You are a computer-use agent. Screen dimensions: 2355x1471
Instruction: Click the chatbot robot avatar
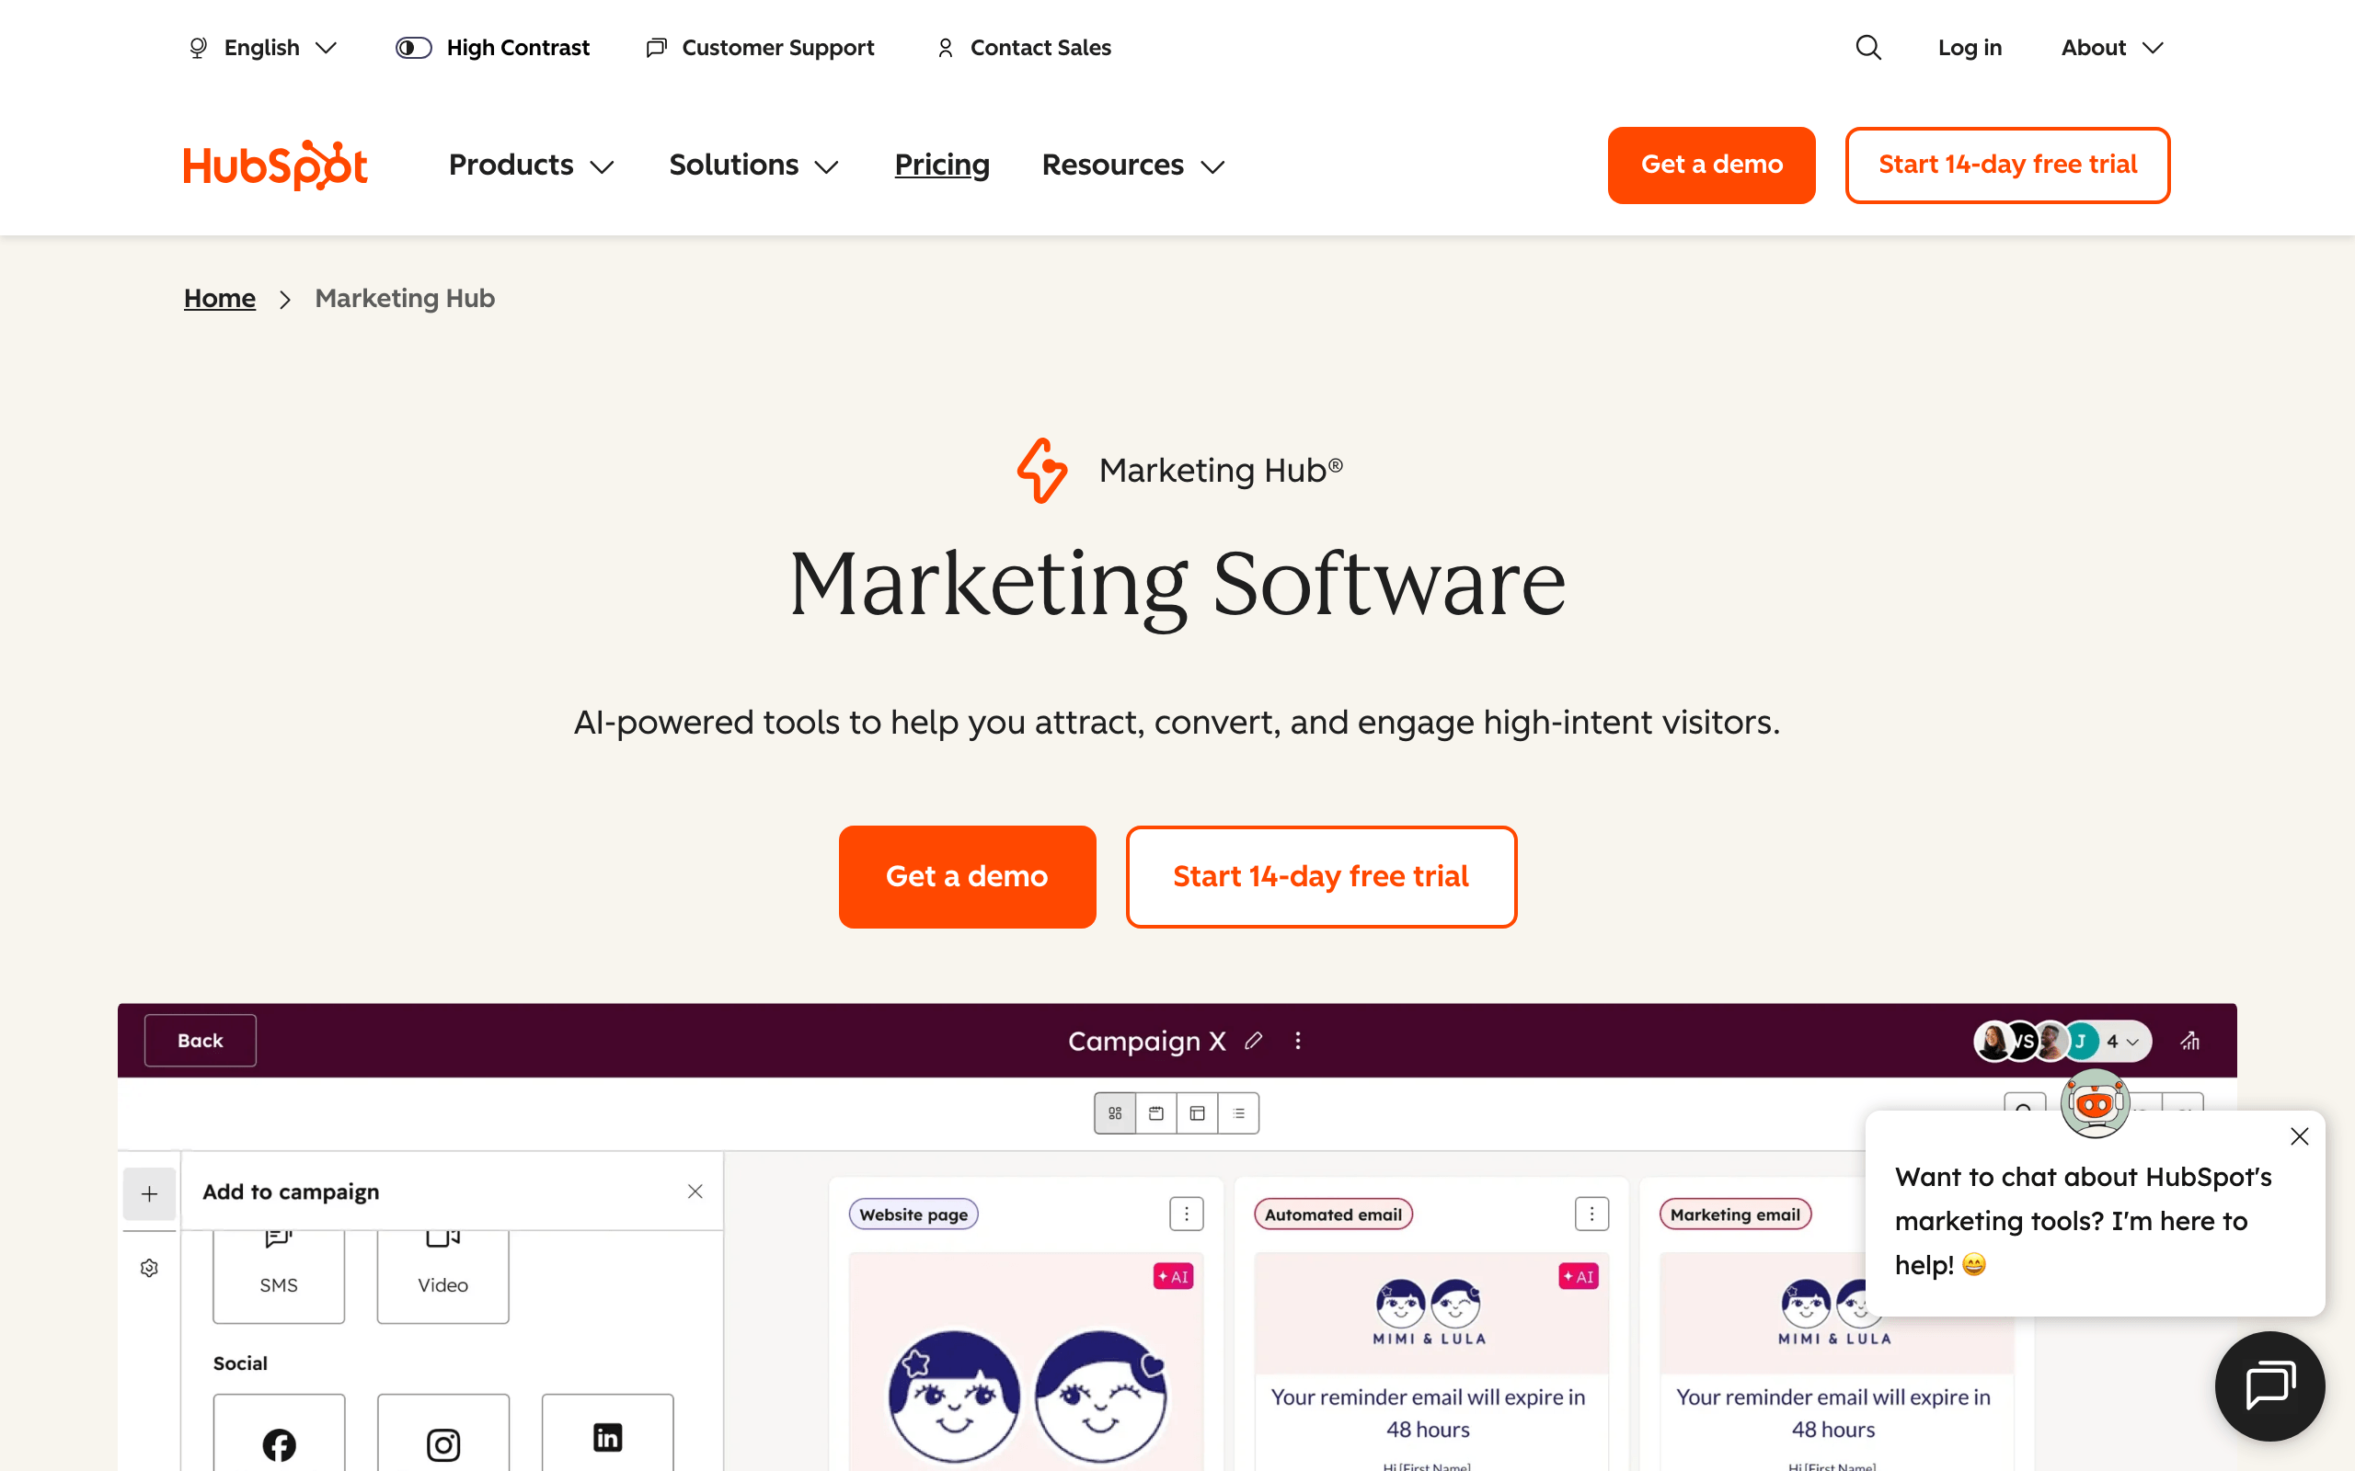coord(2094,1104)
